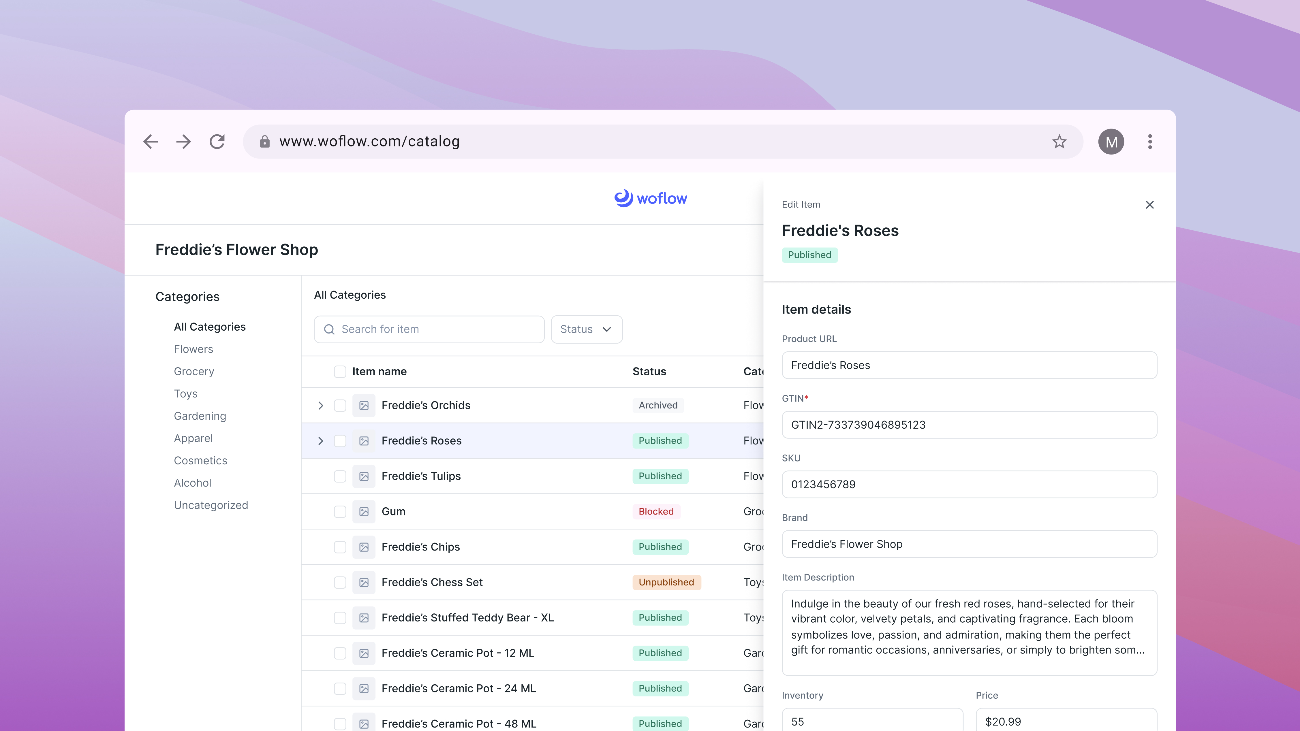Viewport: 1300px width, 731px height.
Task: Select checkbox for Freddie's Chess Set
Action: coord(340,583)
